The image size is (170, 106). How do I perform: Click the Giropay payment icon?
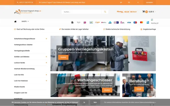116,23
